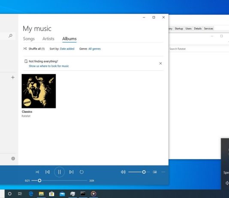Click Shuffle all (1)

coord(34,49)
